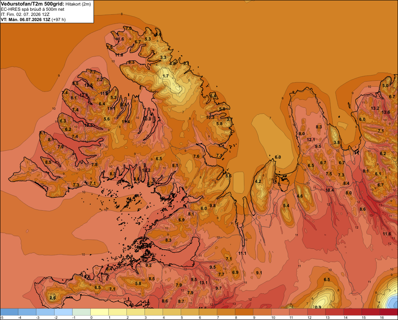Select the darkest blue swatch at legend's left end
398x320 pixels.
pyautogui.click(x=9, y=312)
